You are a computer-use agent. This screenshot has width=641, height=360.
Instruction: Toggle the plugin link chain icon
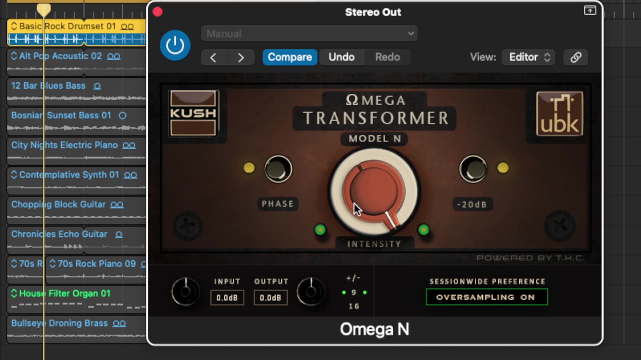576,57
